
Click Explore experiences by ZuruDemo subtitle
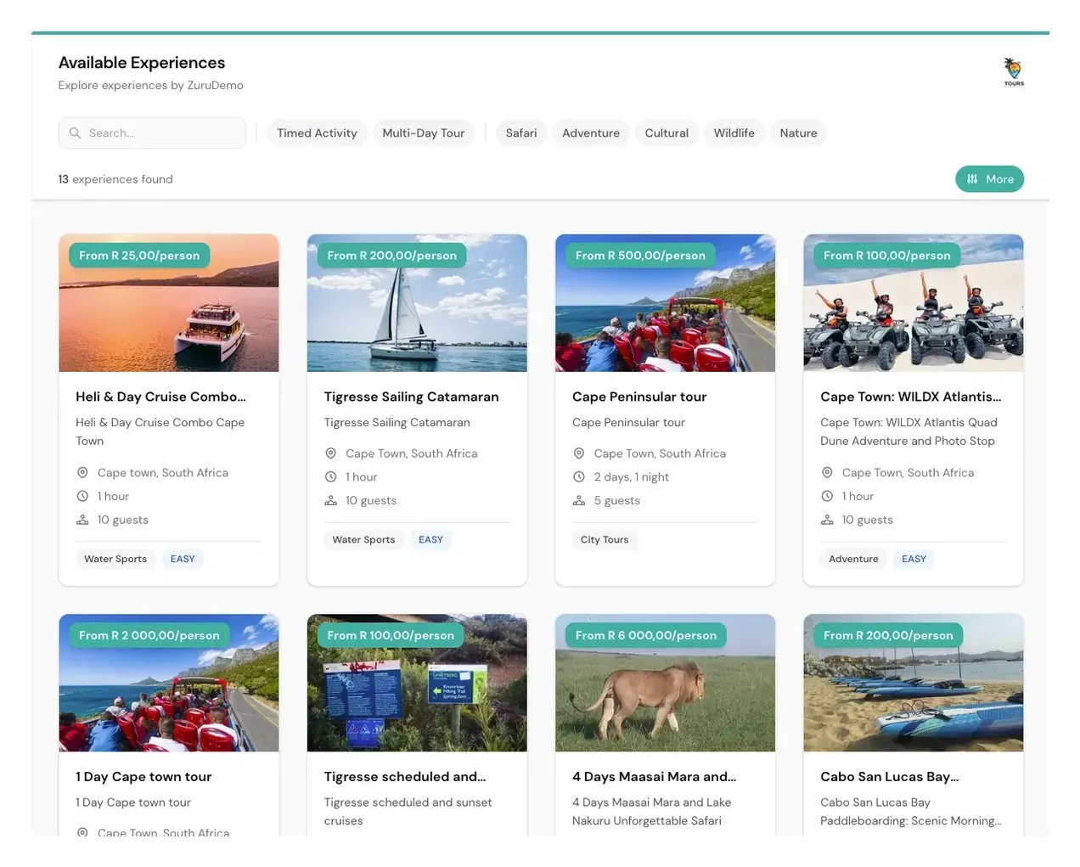(x=151, y=85)
